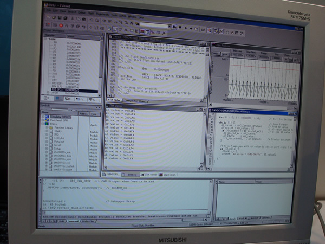Click the hammer Toolbox icon
This screenshot has height=244, width=325.
(164, 33)
